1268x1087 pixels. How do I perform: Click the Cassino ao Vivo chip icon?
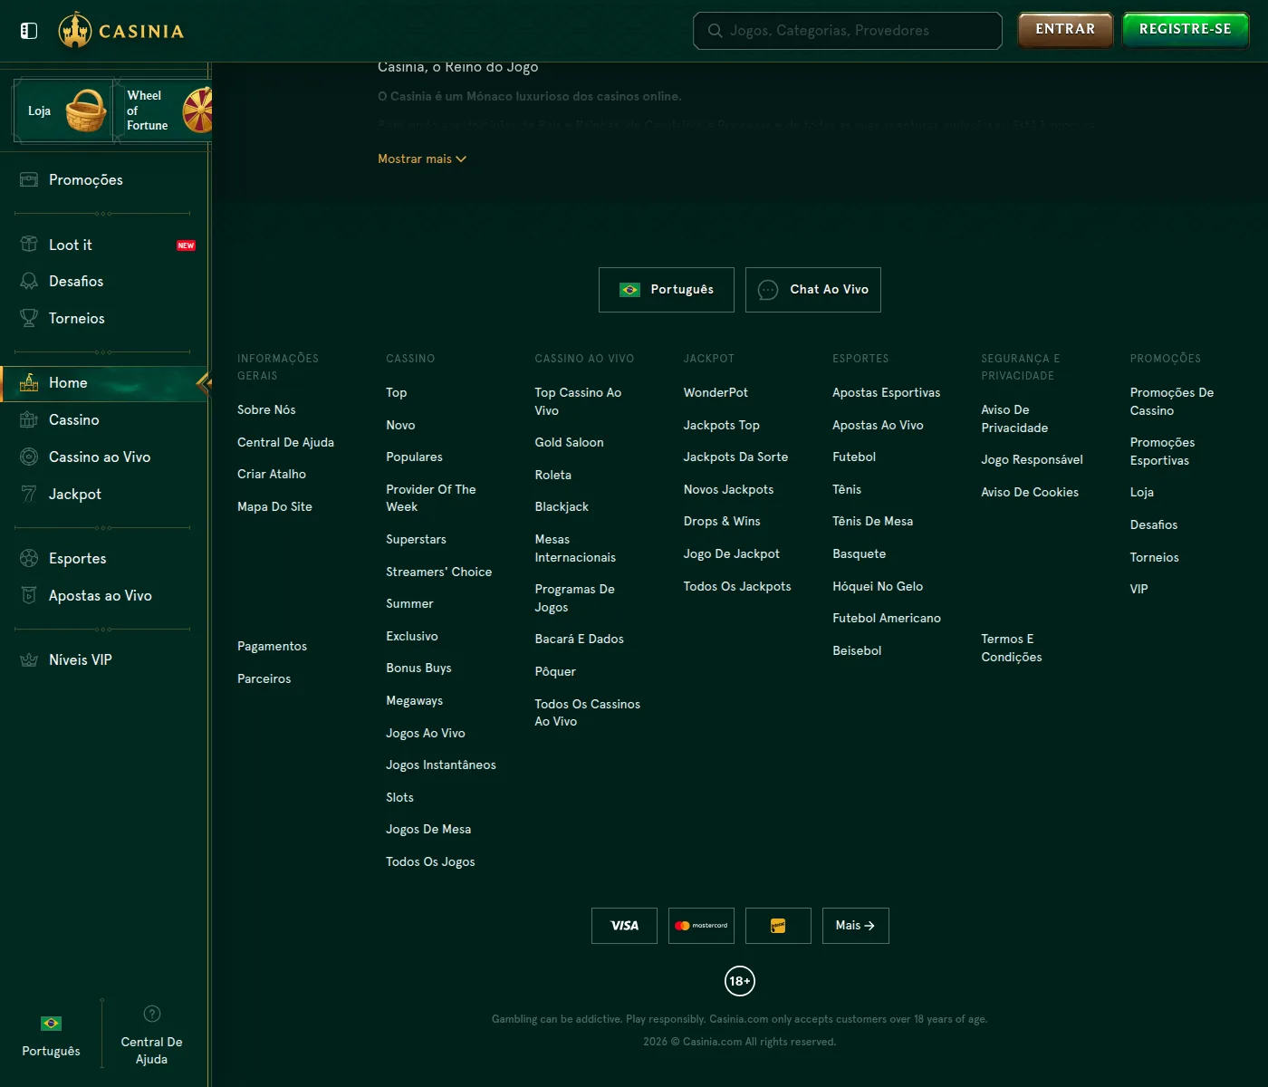(29, 457)
